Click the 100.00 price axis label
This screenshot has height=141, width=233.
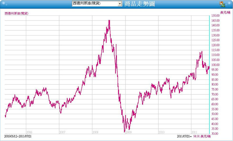[215, 65]
